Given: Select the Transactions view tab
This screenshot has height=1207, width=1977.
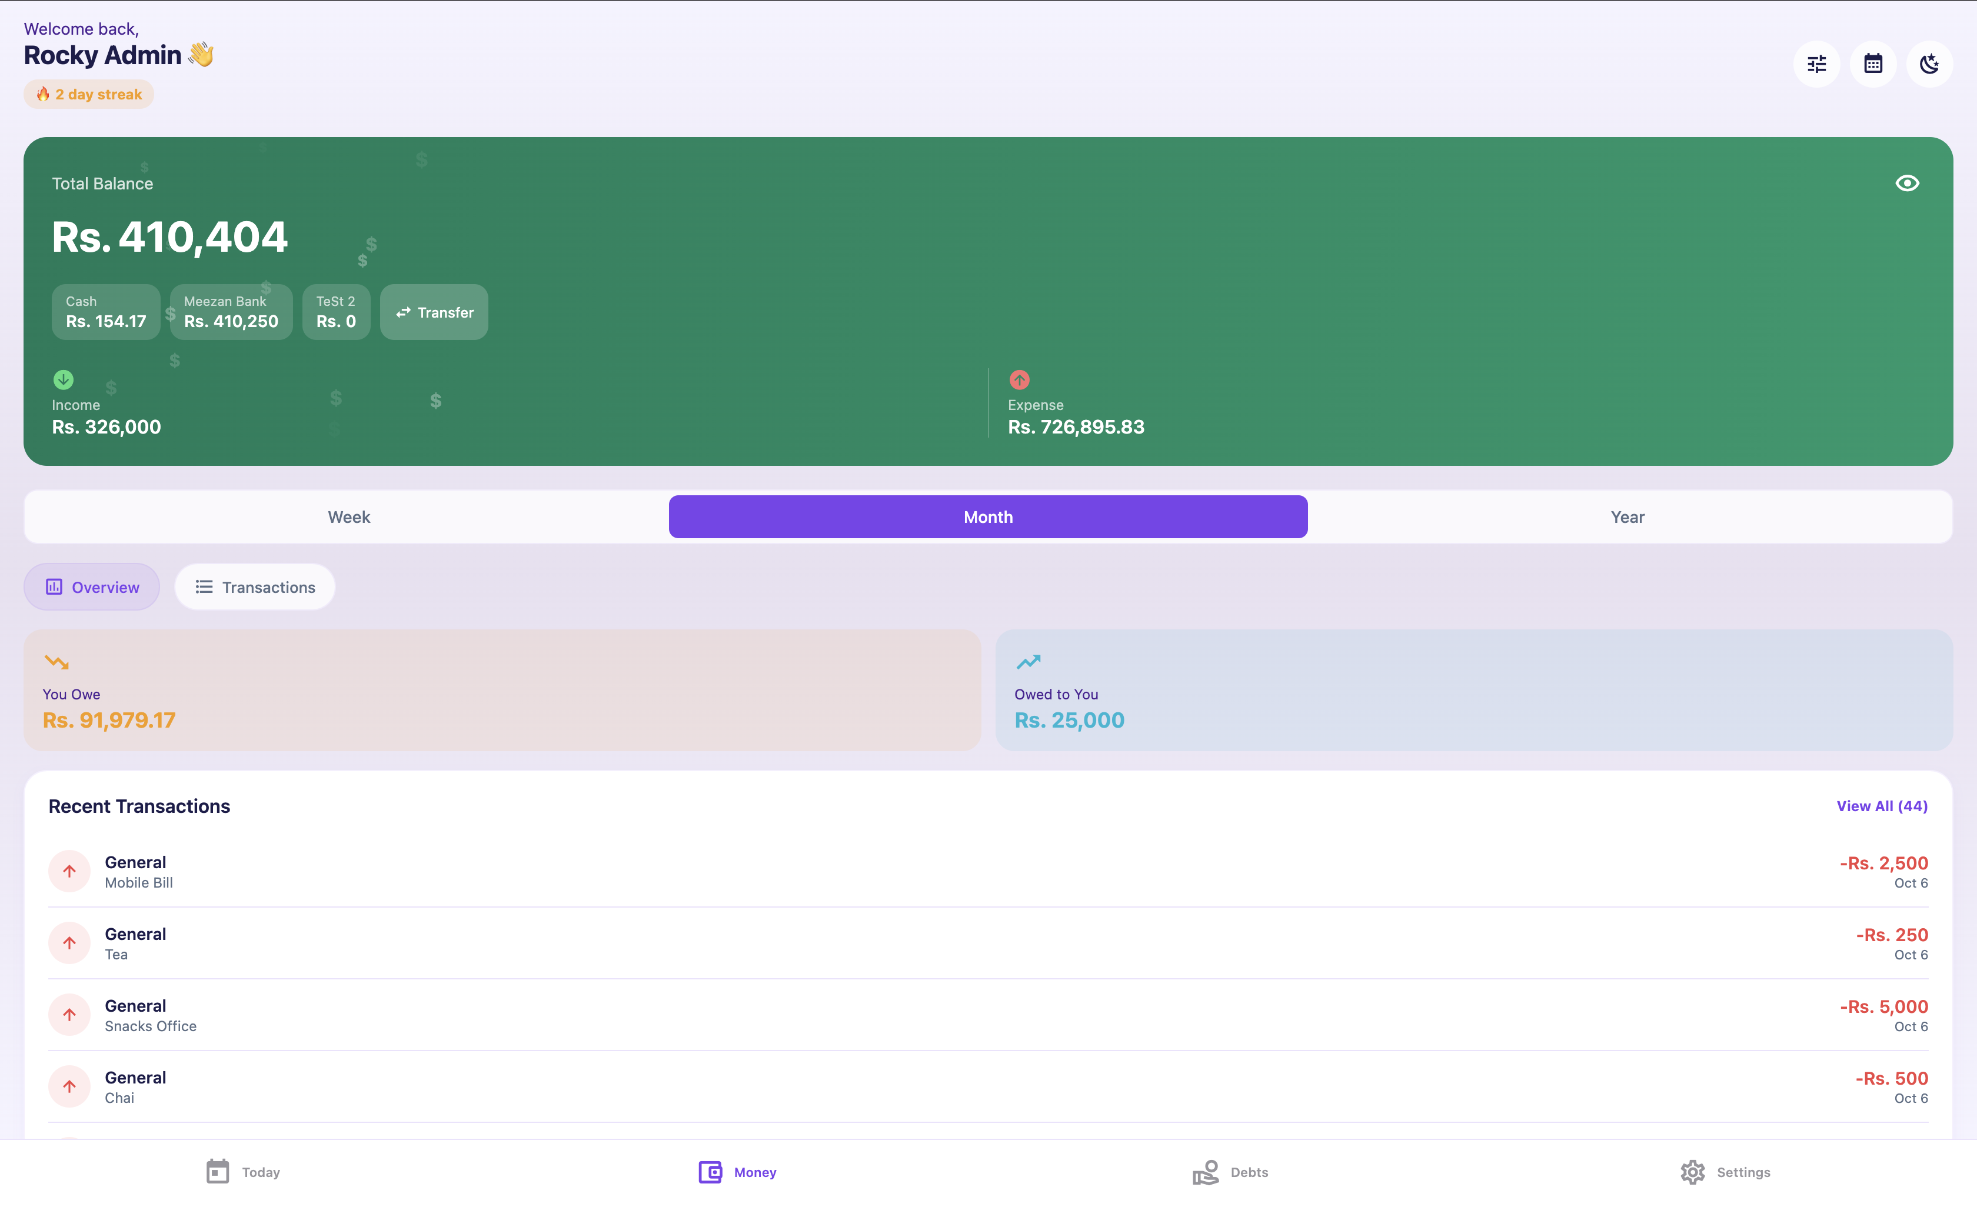Looking at the screenshot, I should click(255, 587).
